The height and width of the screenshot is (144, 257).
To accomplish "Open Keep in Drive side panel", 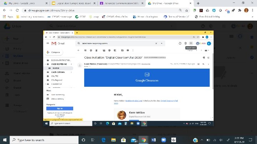I will (x=252, y=47).
